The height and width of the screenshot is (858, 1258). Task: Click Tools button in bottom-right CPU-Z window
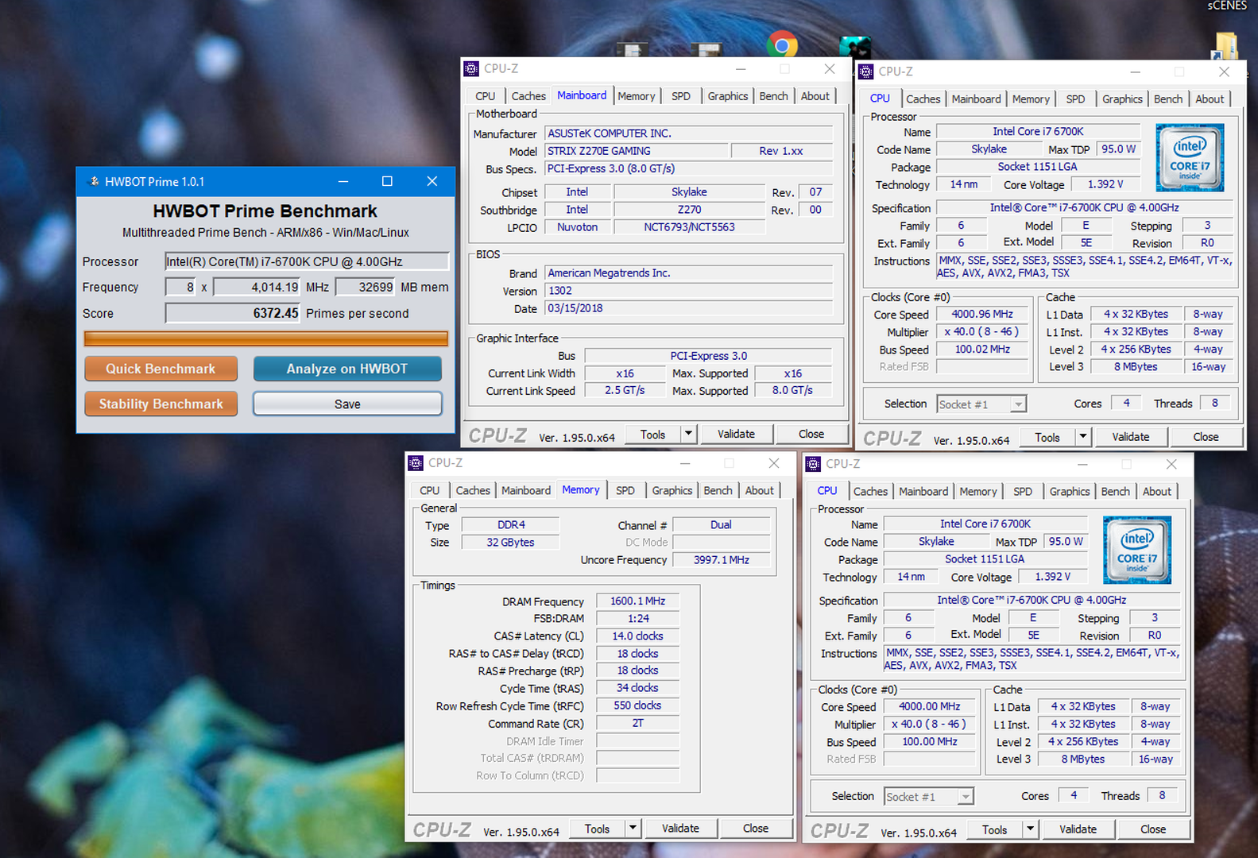click(994, 829)
